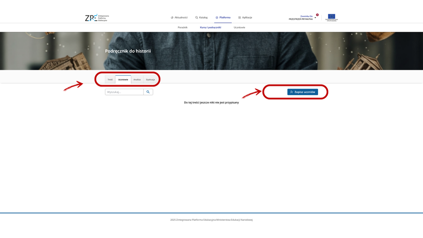Expand the user account dropdown arrow
The image size is (423, 238).
[x=315, y=18]
